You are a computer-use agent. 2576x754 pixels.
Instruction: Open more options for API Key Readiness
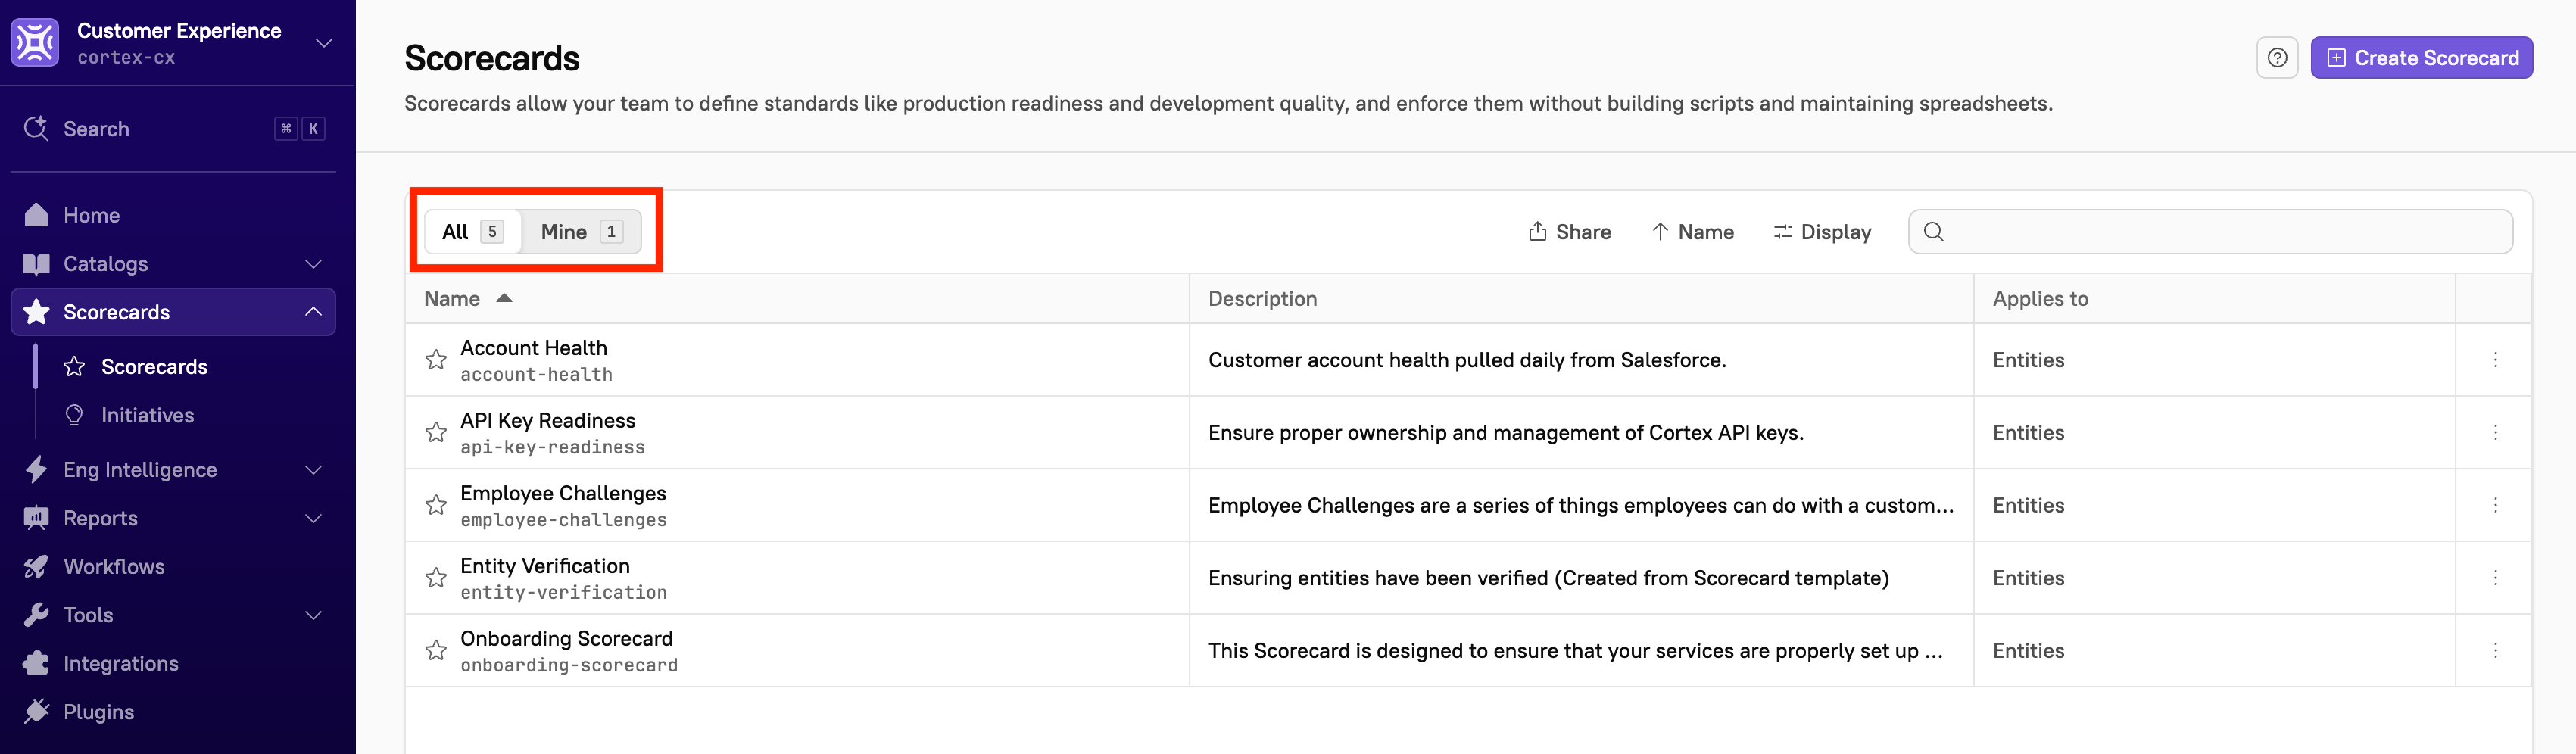pos(2495,433)
